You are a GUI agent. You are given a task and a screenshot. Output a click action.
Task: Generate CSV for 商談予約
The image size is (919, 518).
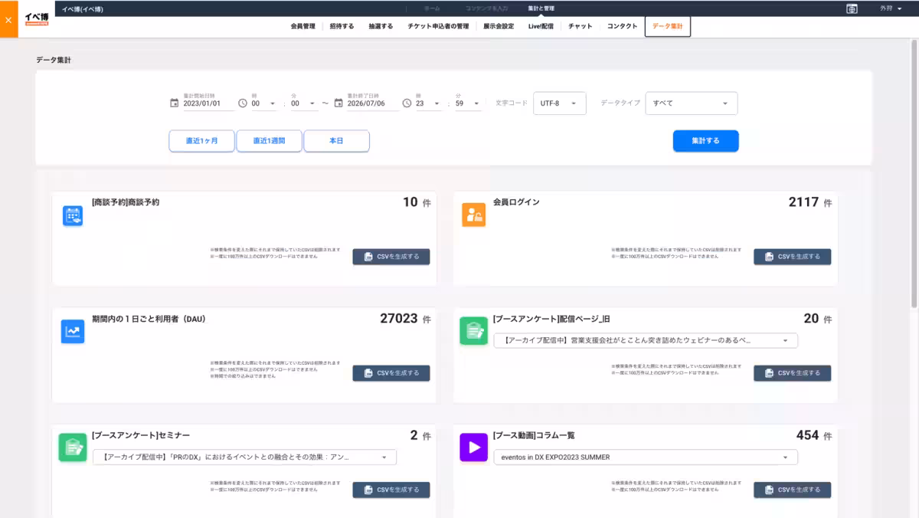coord(391,257)
